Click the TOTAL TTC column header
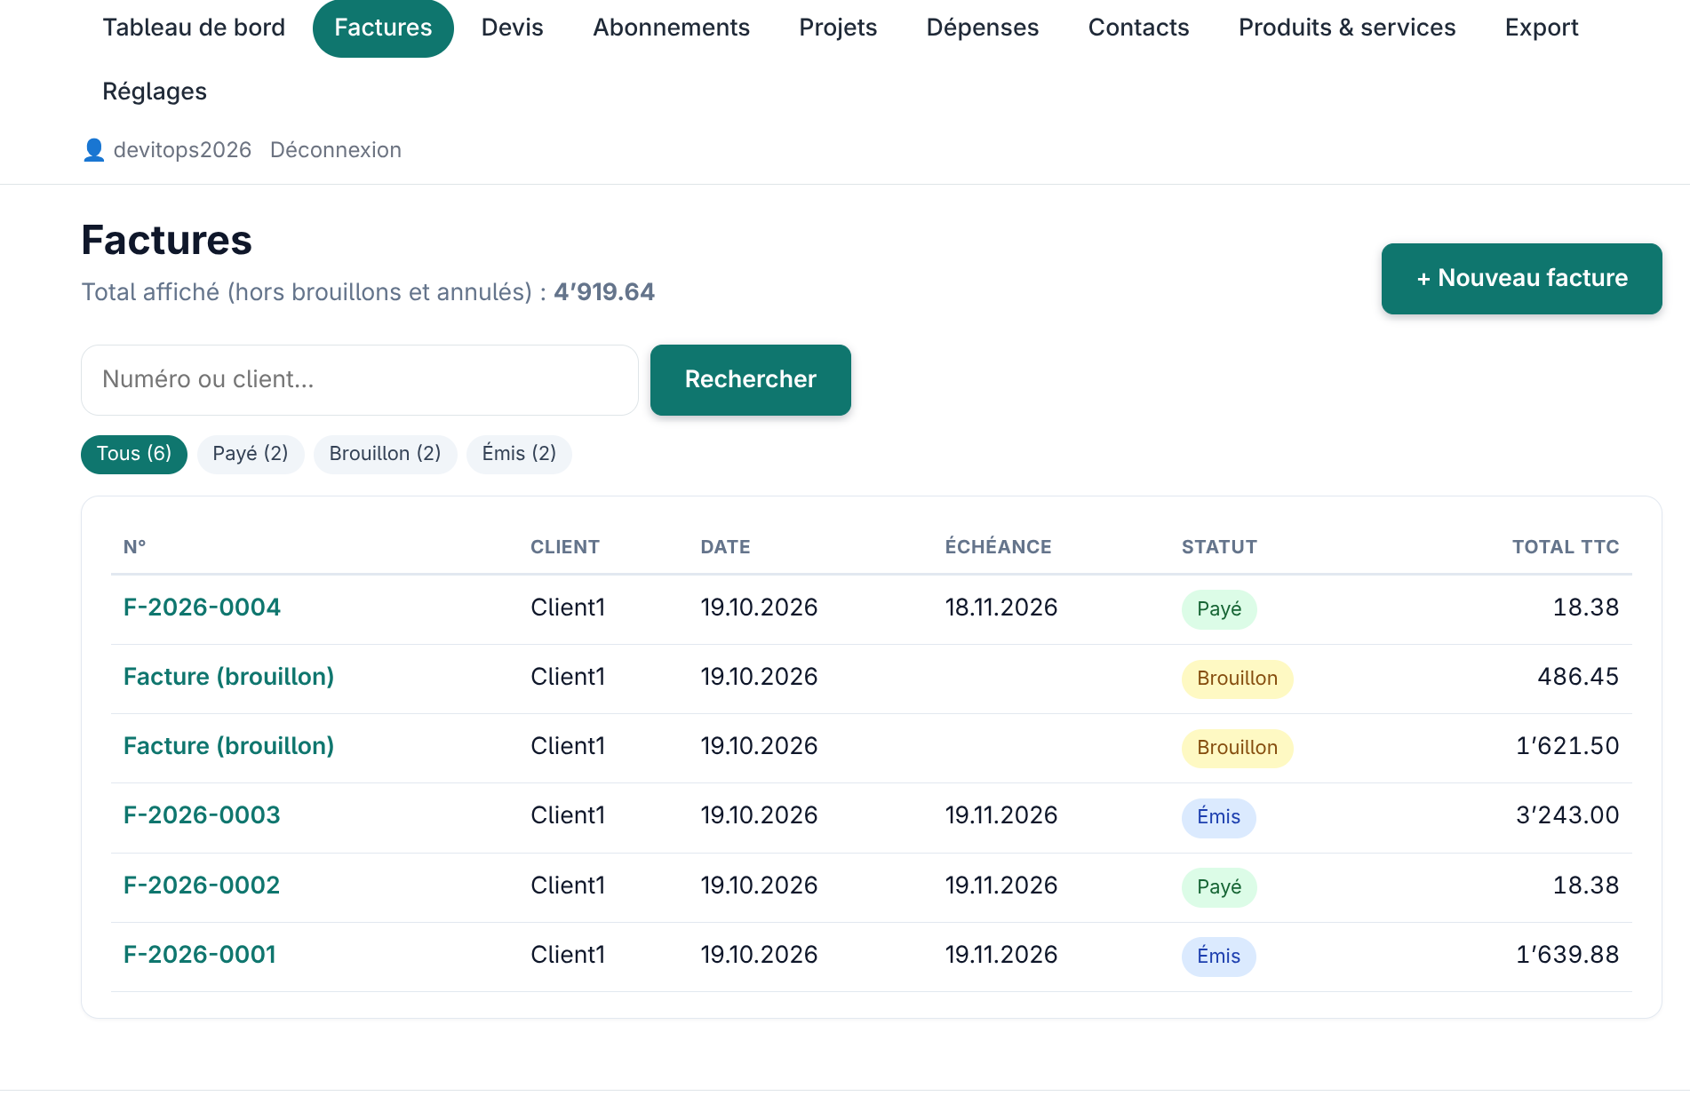The image size is (1690, 1104). tap(1566, 547)
